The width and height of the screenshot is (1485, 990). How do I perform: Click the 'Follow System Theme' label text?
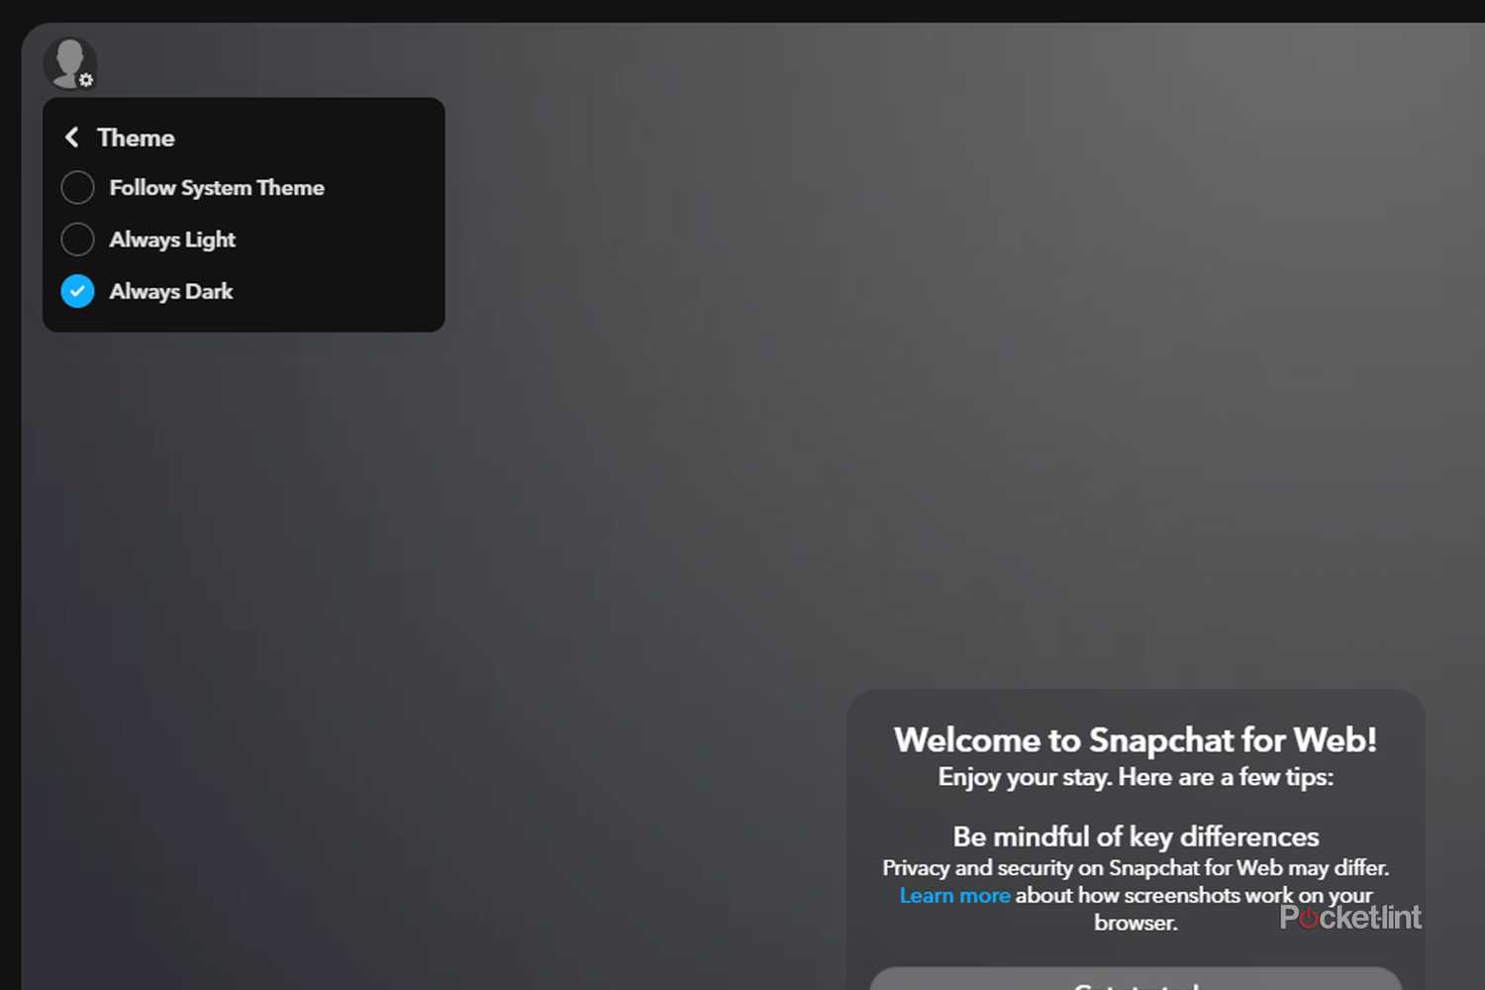coord(217,187)
